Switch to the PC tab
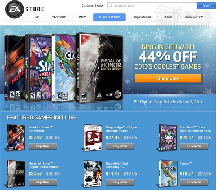 coord(37,17)
